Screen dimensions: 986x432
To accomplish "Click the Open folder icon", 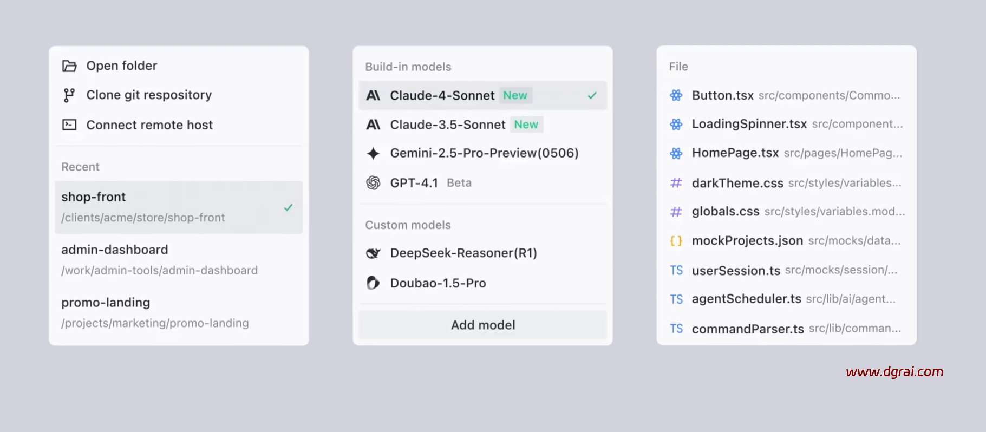I will (x=69, y=66).
